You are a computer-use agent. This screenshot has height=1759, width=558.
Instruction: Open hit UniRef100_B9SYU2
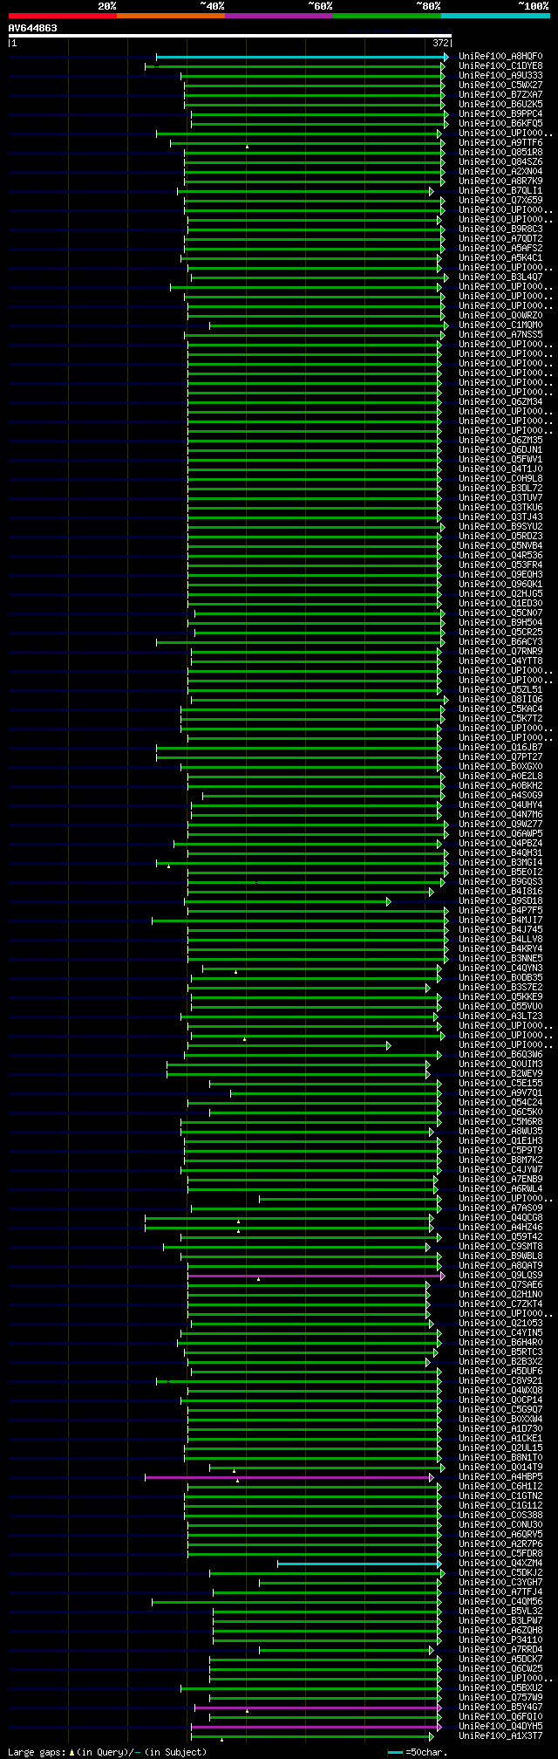tap(500, 527)
